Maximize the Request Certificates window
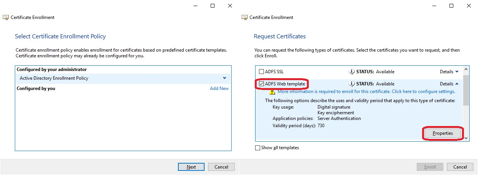478x175 pixels. (x=451, y=6)
